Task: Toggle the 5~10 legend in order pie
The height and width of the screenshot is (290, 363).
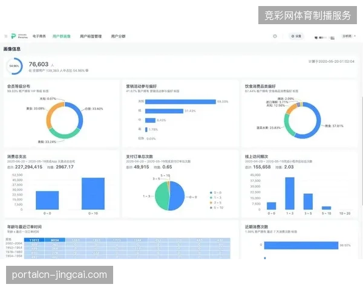Action: click(x=217, y=208)
